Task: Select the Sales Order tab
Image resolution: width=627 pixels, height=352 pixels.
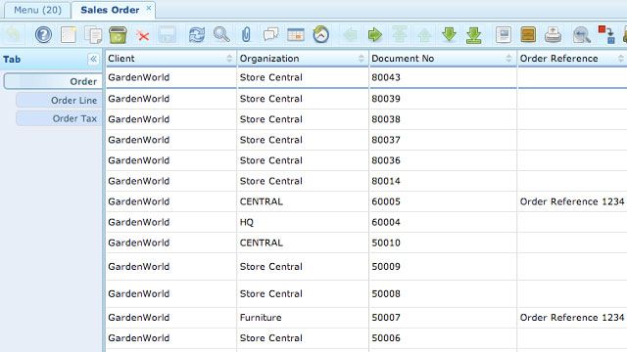Action: pyautogui.click(x=110, y=10)
